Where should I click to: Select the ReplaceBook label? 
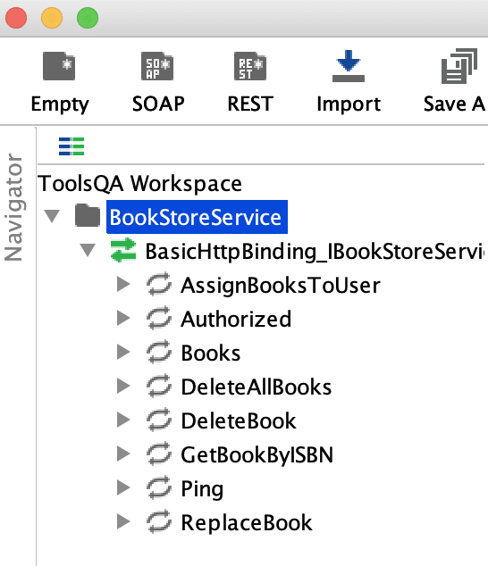point(247,522)
